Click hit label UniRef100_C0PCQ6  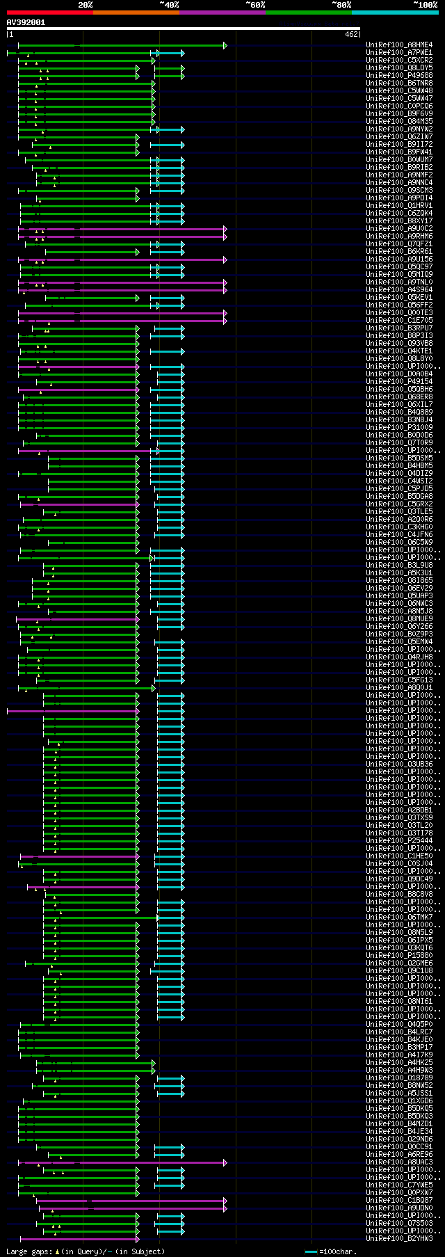coord(399,106)
